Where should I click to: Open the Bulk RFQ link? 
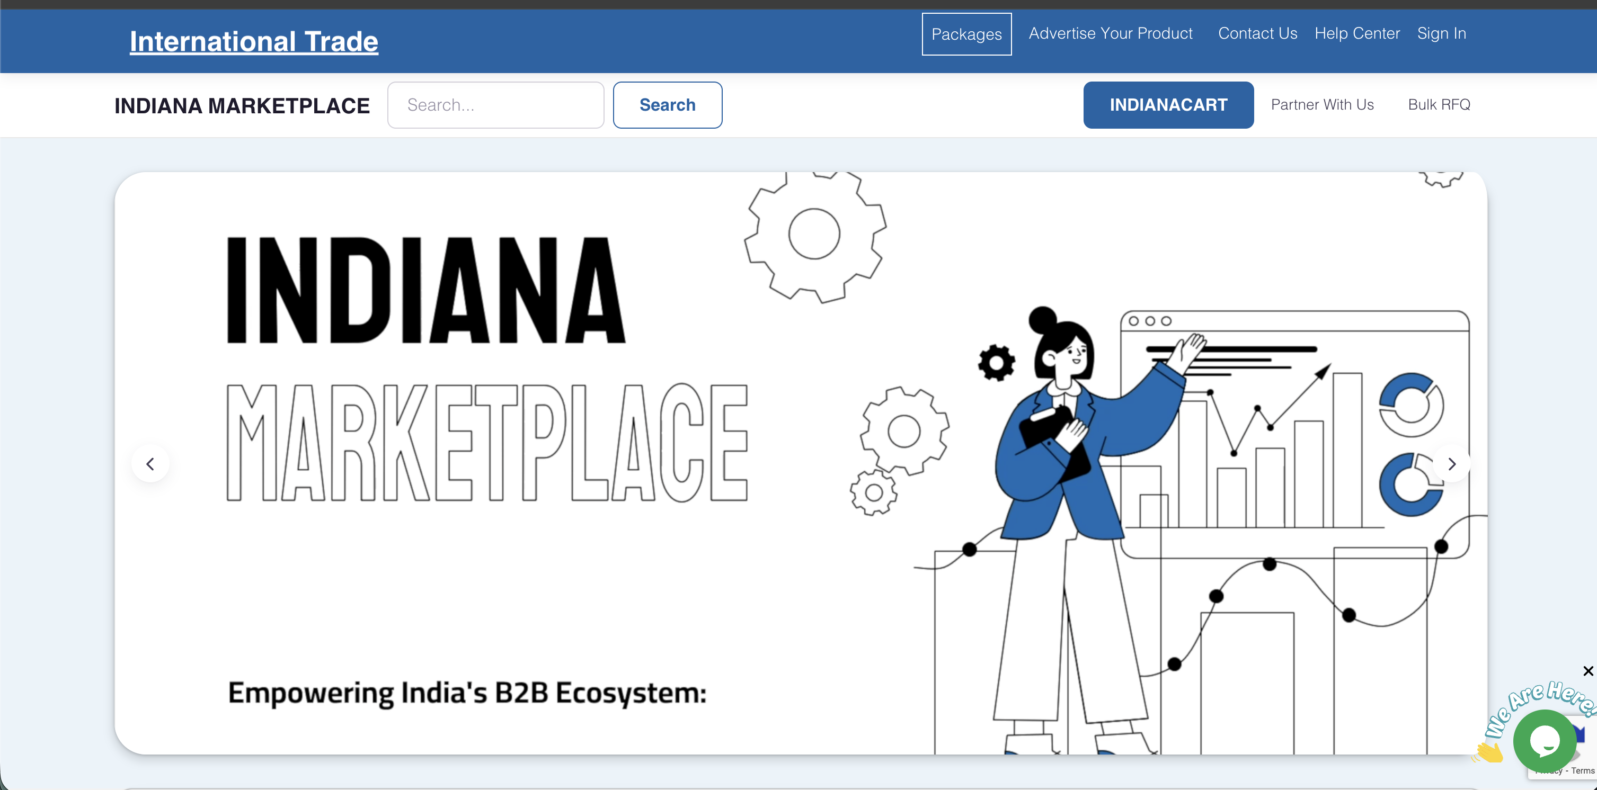click(x=1438, y=105)
